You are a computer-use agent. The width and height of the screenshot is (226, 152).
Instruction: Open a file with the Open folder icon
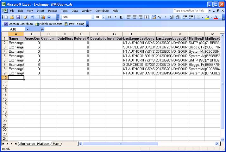click(12, 17)
